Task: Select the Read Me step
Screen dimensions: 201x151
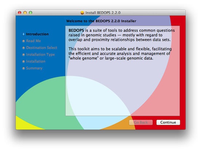Action: click(x=34, y=41)
